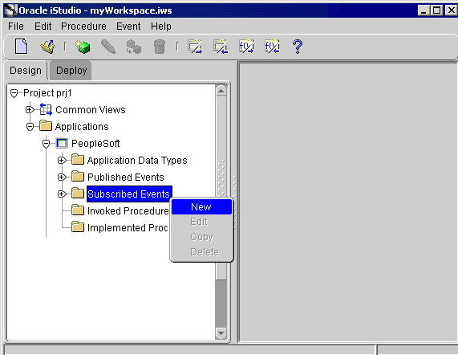
Task: Click the New Workspace blank page icon
Action: (x=22, y=47)
